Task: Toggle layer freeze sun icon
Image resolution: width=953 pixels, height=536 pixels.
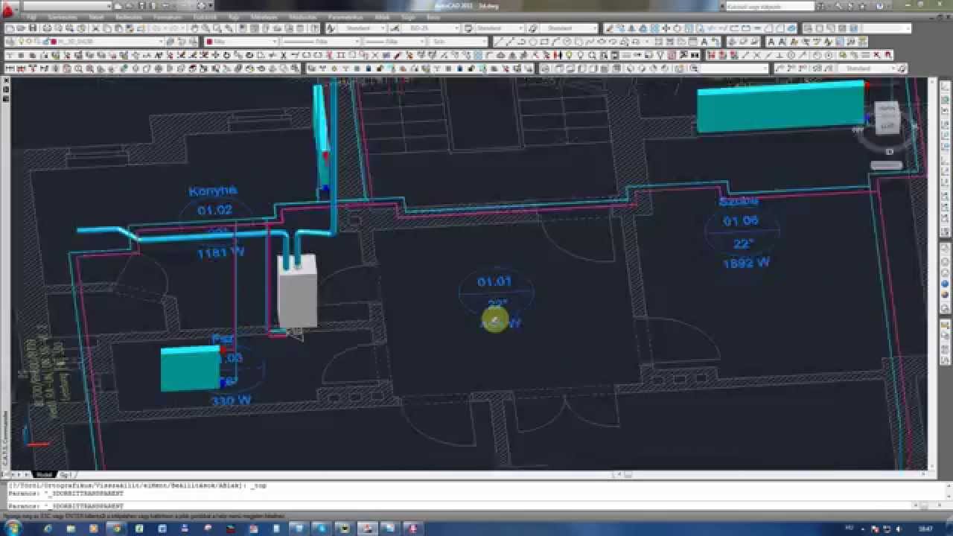Action: [x=29, y=42]
